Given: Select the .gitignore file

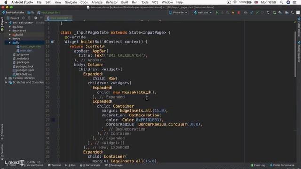Looking at the screenshot, I should click(x=21, y=54).
